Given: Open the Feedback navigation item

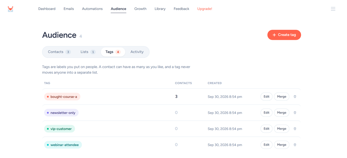Looking at the screenshot, I should 181,9.
